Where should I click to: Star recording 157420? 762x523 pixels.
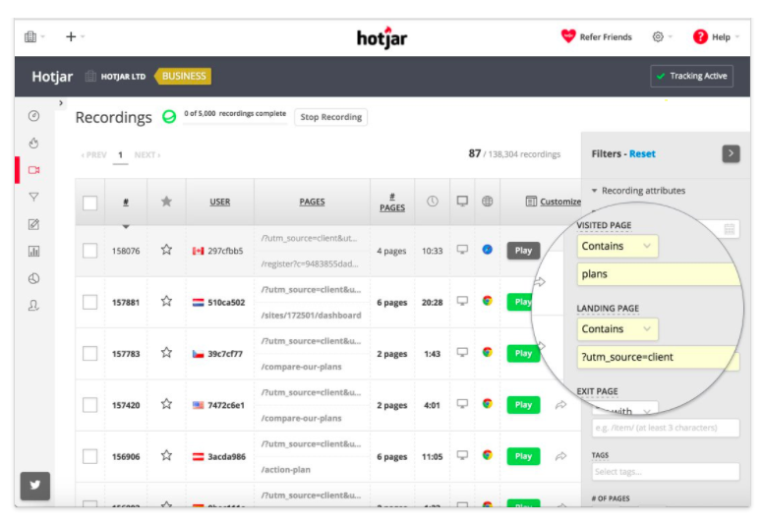(166, 404)
